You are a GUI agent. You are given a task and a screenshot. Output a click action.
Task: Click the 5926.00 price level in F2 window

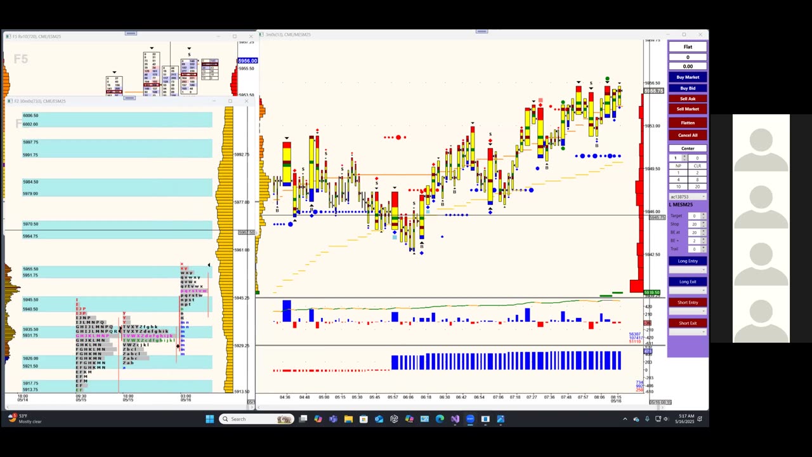[x=30, y=359]
